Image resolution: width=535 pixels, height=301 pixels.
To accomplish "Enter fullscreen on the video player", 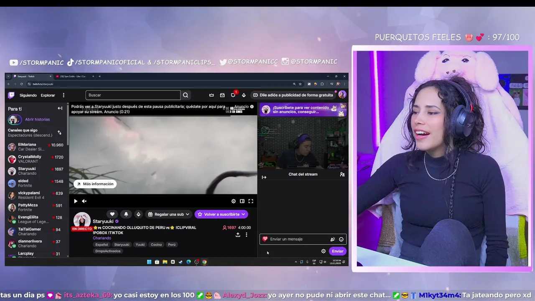I will coord(251,201).
